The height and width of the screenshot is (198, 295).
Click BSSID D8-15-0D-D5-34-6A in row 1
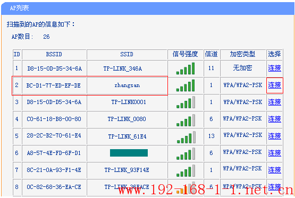(x=55, y=69)
